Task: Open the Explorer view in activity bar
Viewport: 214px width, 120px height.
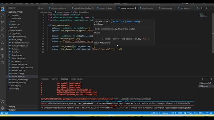Action: [2, 9]
